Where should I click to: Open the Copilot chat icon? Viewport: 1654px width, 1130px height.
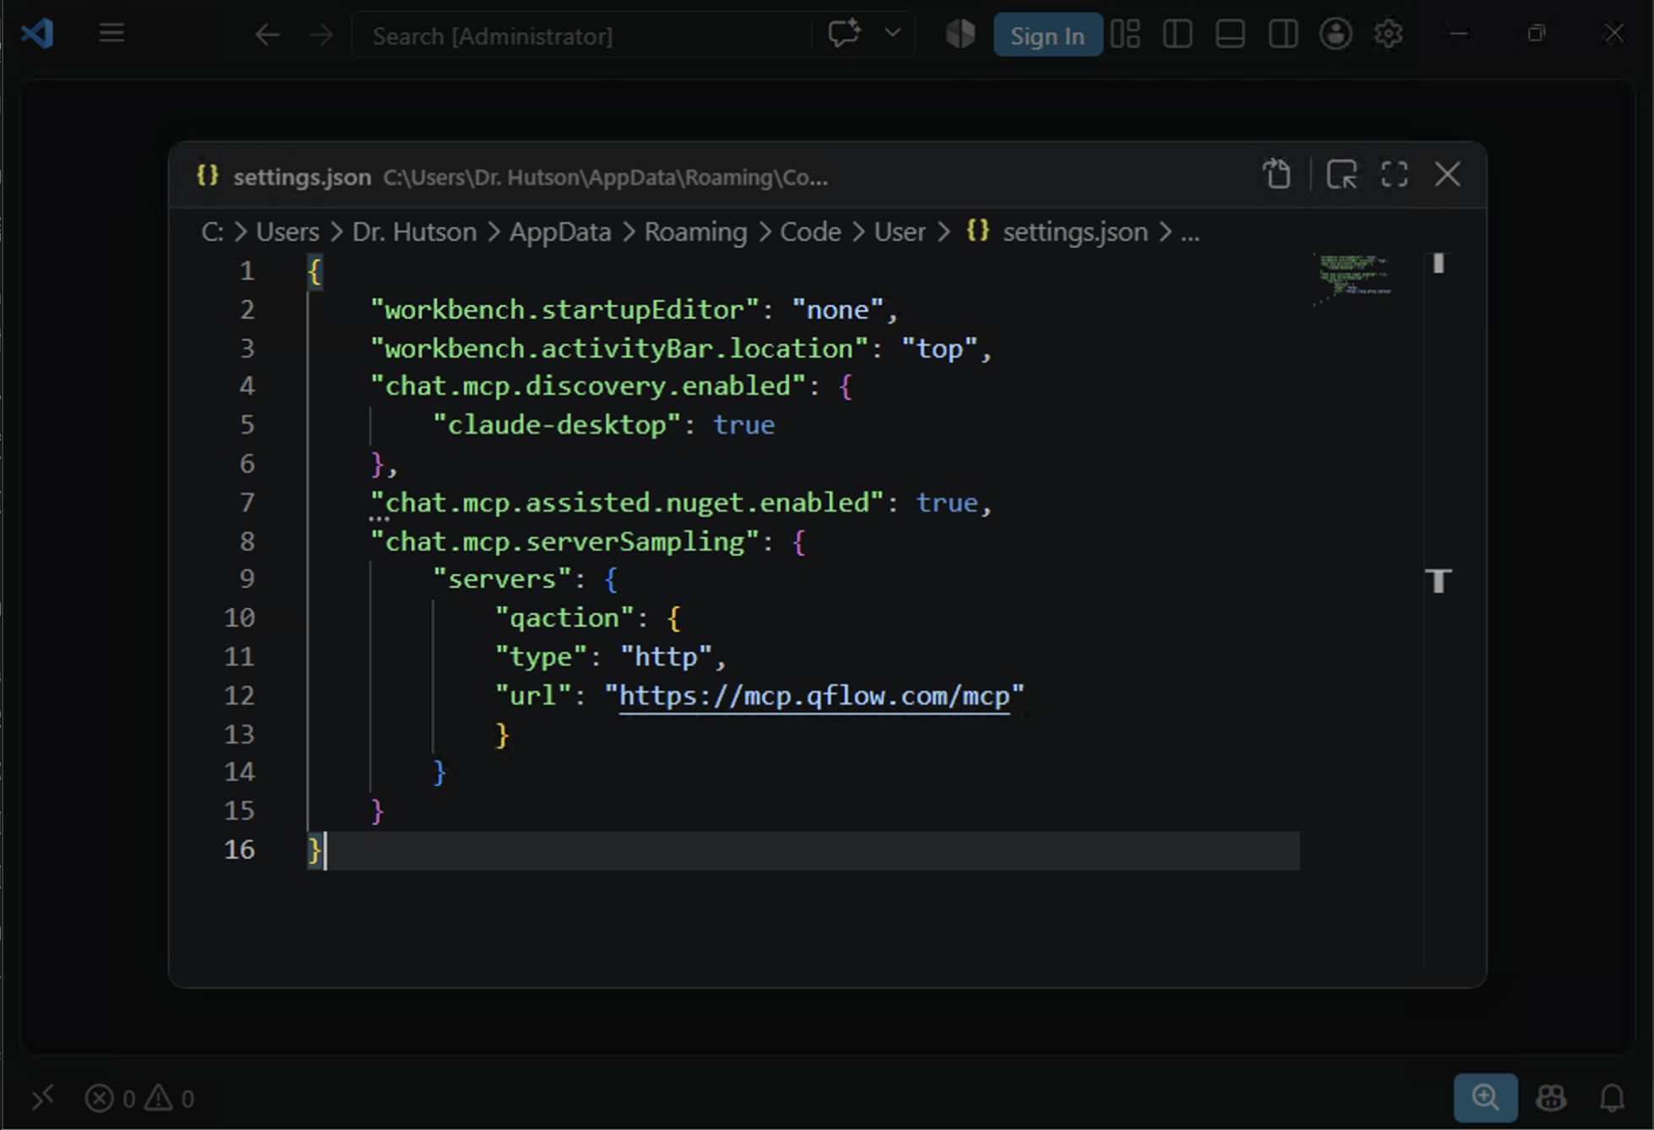pos(844,34)
